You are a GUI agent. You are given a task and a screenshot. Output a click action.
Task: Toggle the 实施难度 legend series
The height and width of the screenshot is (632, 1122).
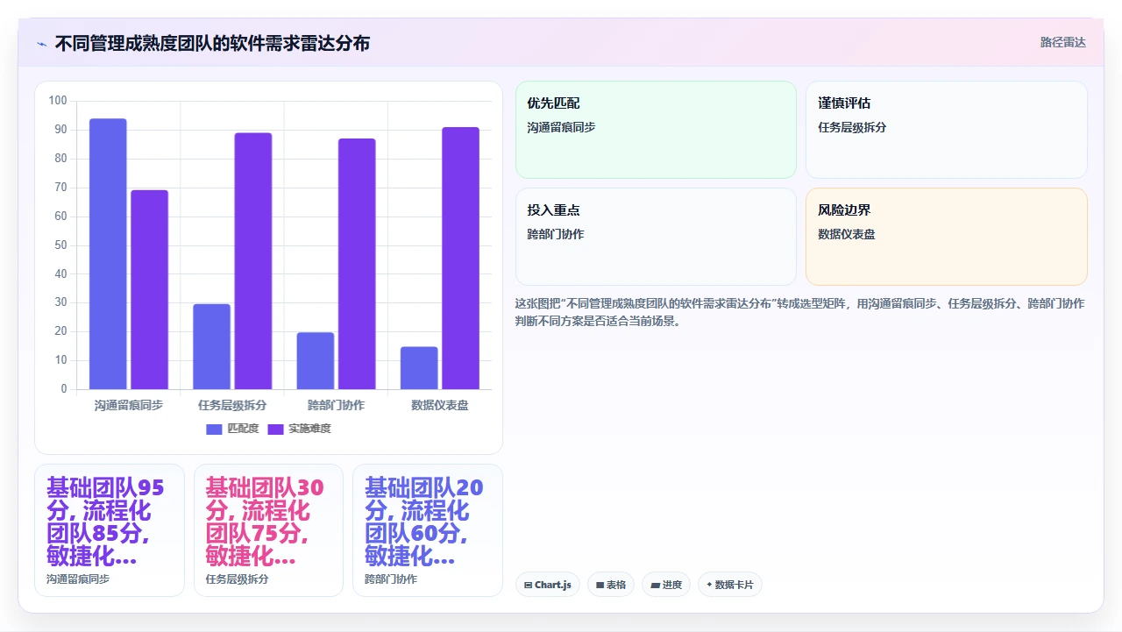[x=299, y=429]
